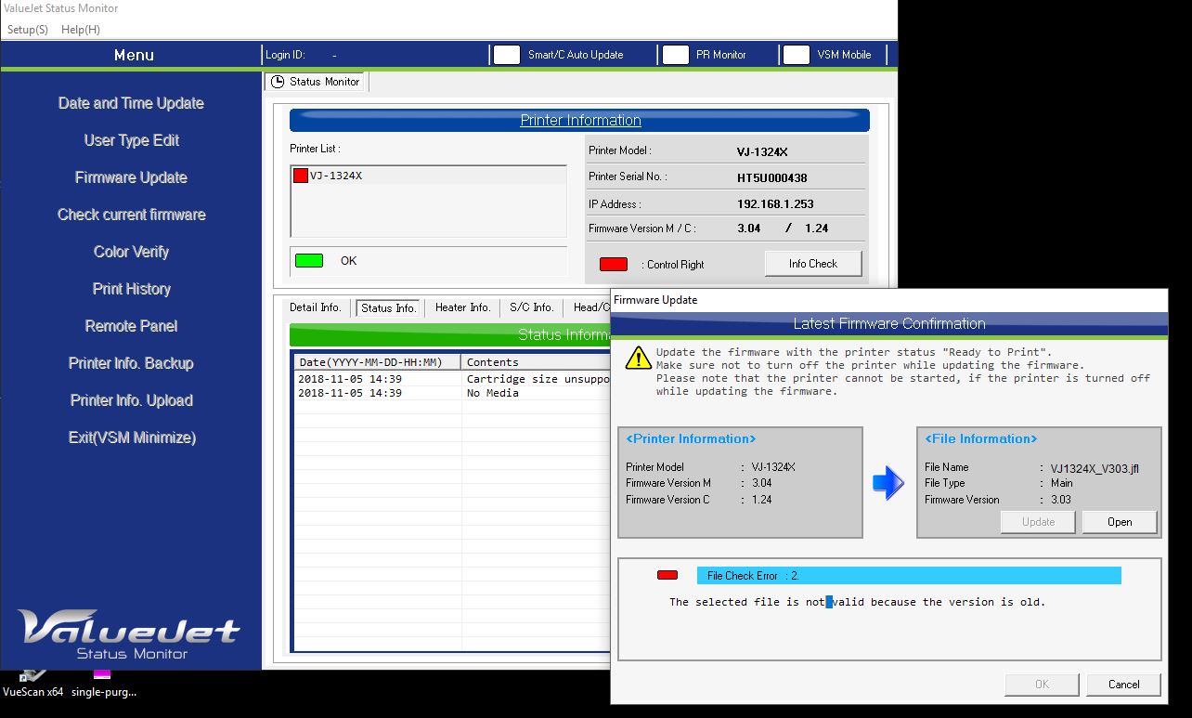Click serial number HT5U000438
The height and width of the screenshot is (718, 1192).
point(771,177)
